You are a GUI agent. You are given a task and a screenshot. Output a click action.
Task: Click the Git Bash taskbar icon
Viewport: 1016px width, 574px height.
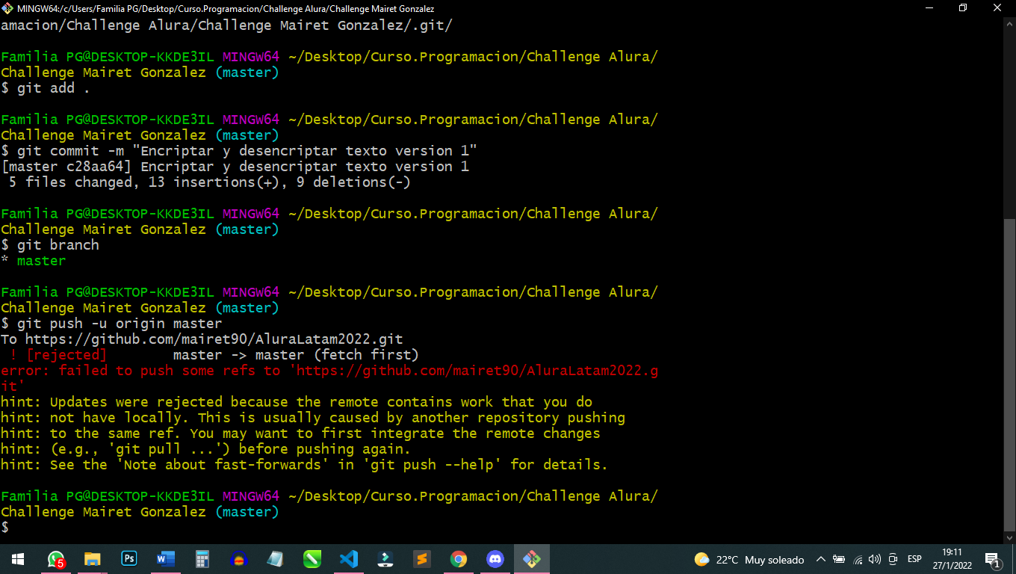[531, 559]
